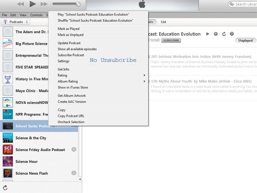Open Settings from the context menu
The width and height of the screenshot is (257, 193).
click(x=63, y=61)
